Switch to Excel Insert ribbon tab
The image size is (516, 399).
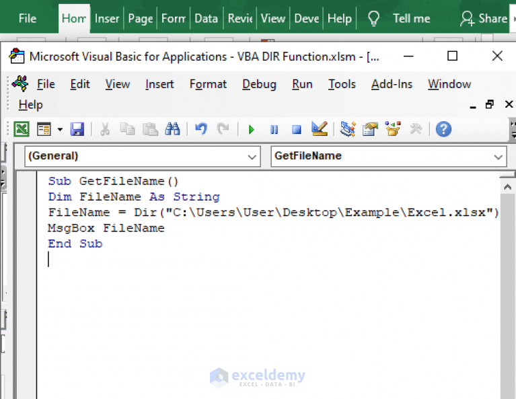coord(107,18)
